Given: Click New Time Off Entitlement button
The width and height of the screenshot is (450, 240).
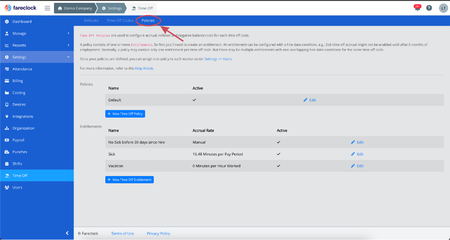Looking at the screenshot, I should [x=129, y=180].
